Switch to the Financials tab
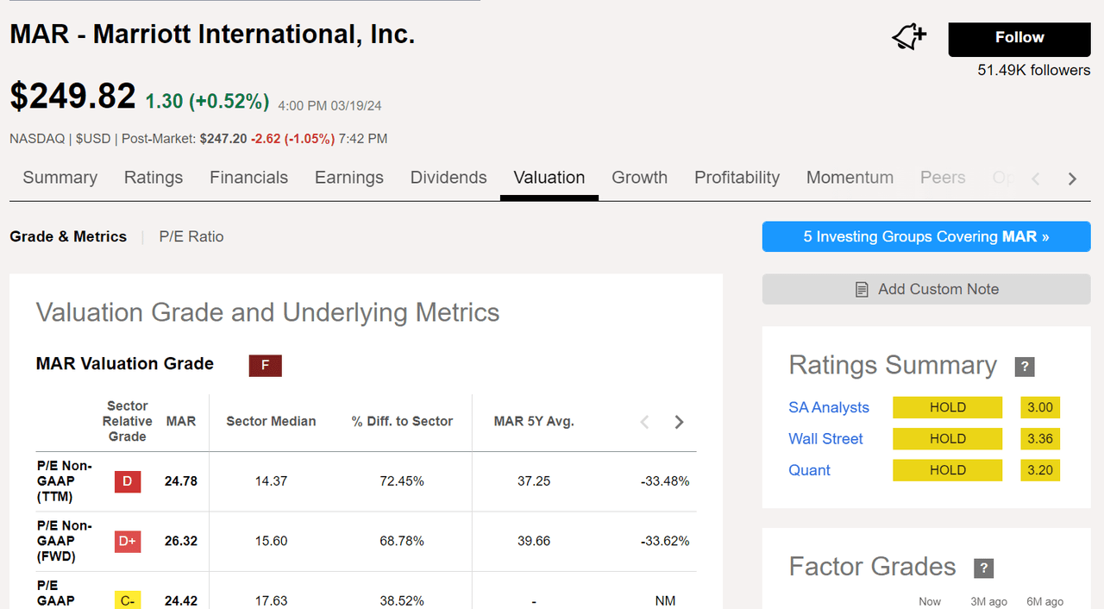Screen dimensions: 1104x609 248,178
